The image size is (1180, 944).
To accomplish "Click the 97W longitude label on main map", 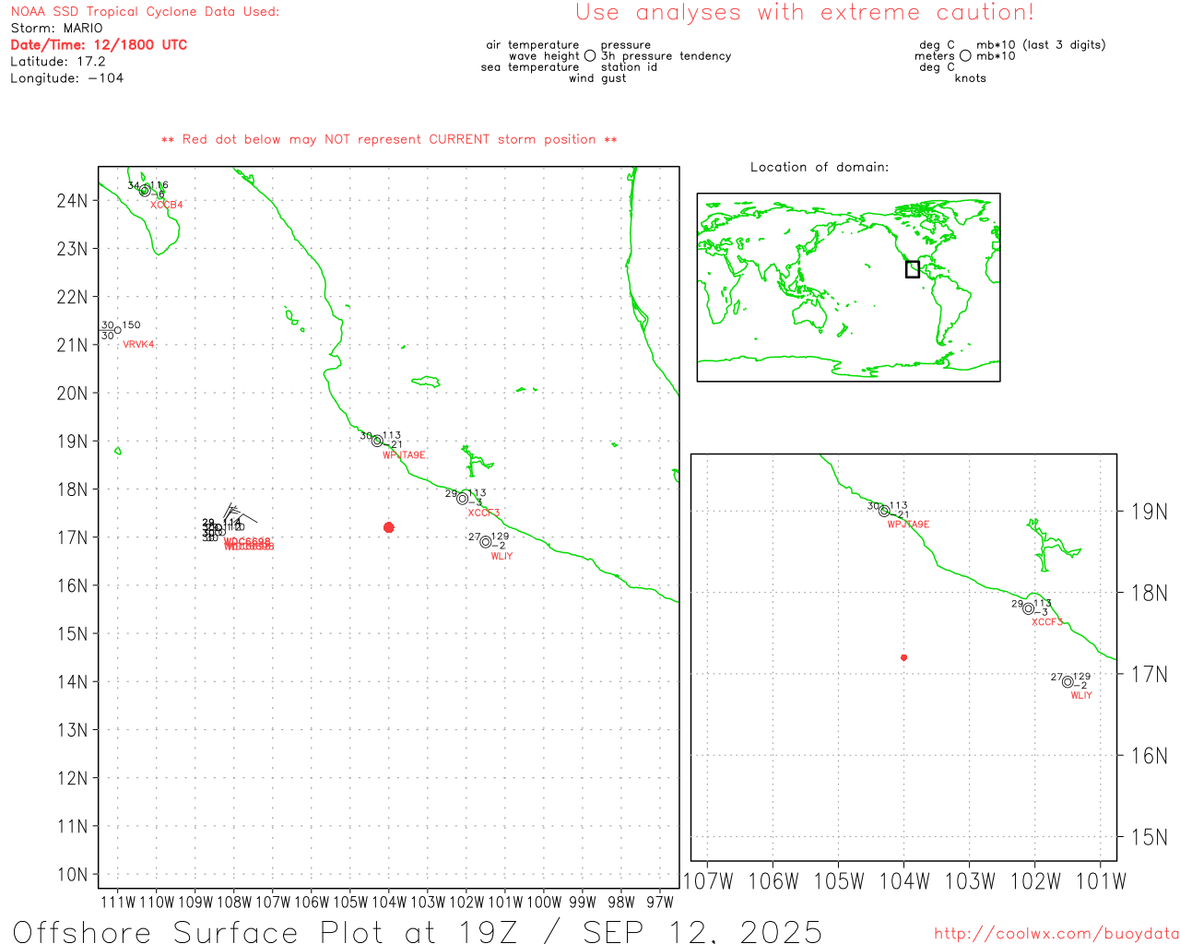I will 660,903.
